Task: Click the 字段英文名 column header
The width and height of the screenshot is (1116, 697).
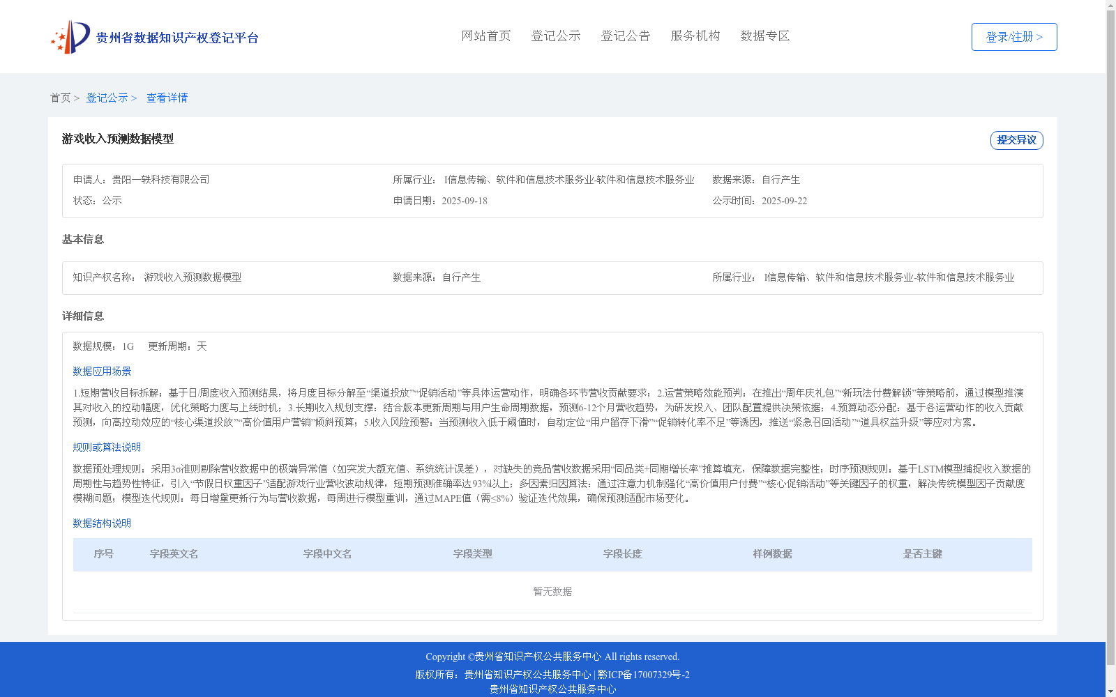Action: (174, 554)
